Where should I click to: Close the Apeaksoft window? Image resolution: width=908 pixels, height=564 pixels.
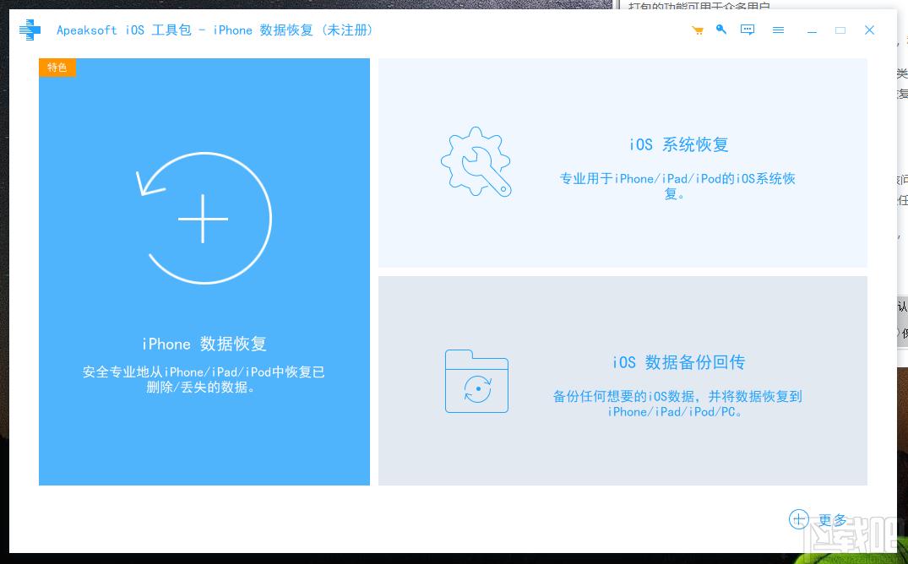(869, 30)
